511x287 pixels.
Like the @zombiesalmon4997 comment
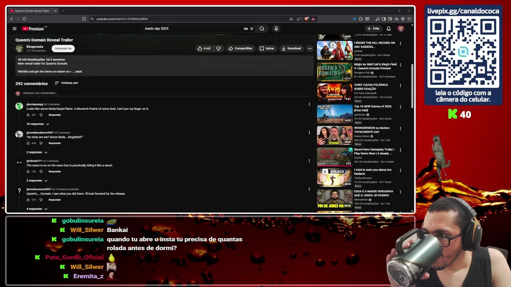(28, 143)
